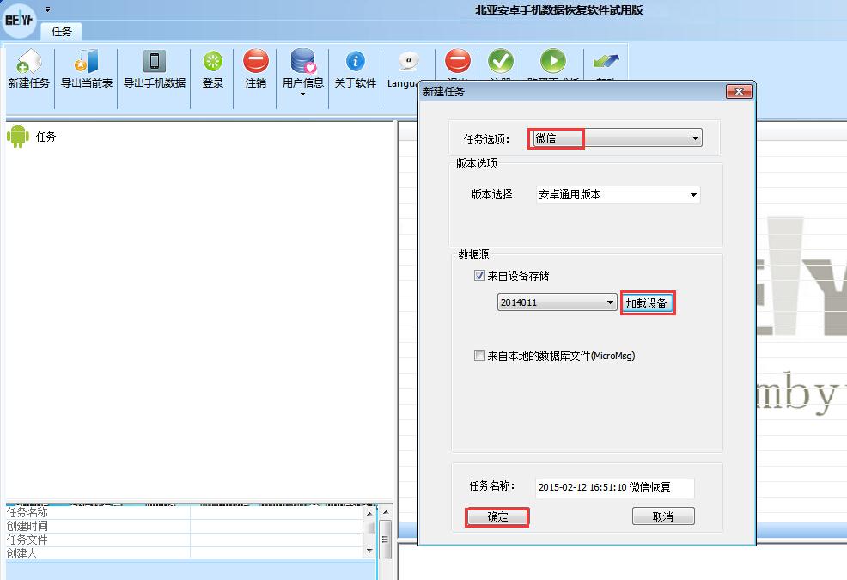
Task: Confirm with the 确定 button
Action: pos(497,516)
